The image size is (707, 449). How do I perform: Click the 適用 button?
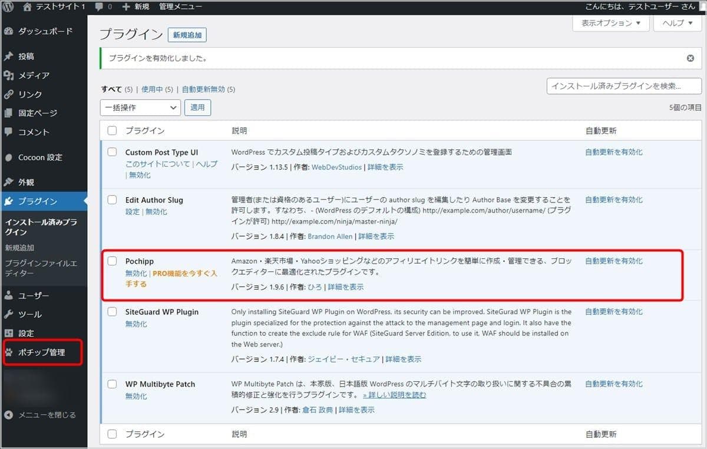coord(198,108)
